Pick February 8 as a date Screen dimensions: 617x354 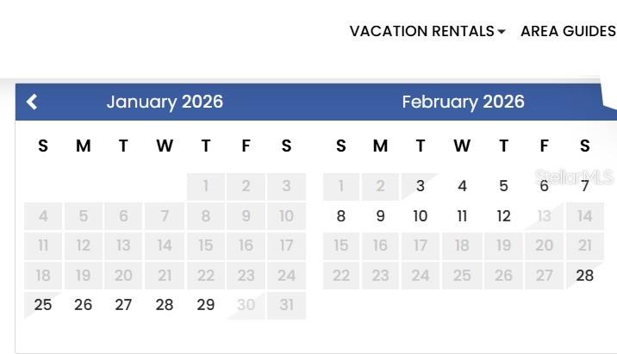click(341, 216)
